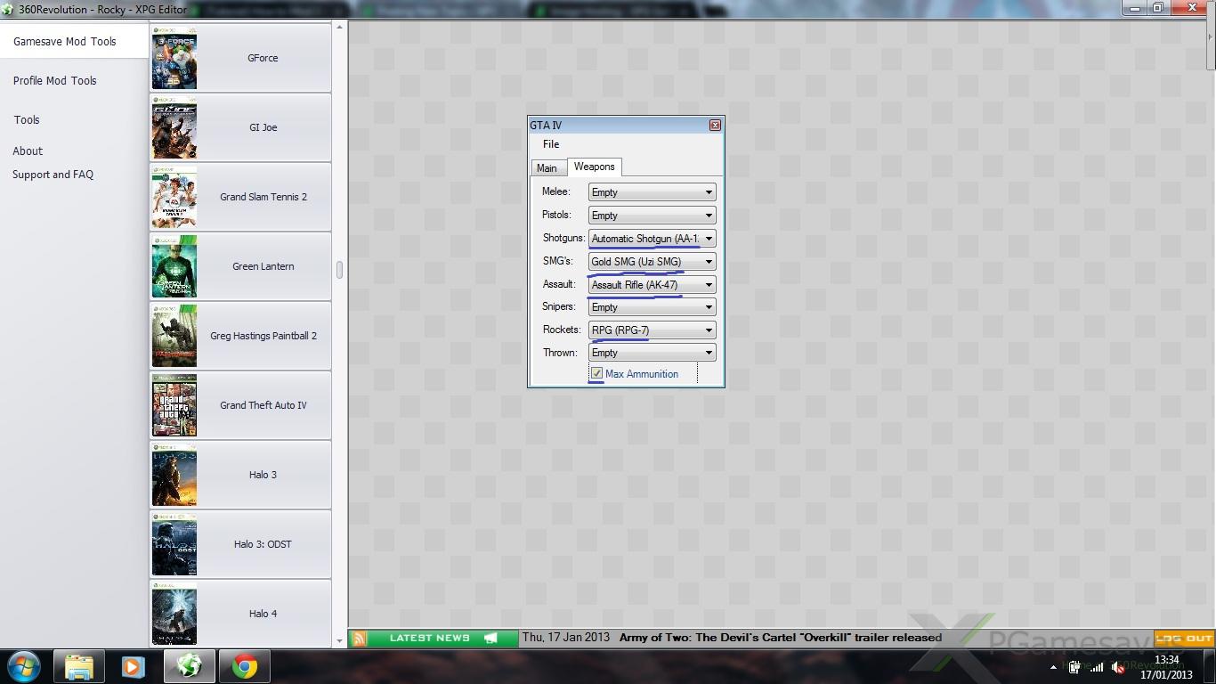Open Google Chrome from the taskbar
The width and height of the screenshot is (1216, 684).
(x=245, y=666)
